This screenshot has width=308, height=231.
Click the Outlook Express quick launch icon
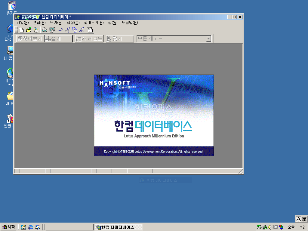(x=38, y=227)
